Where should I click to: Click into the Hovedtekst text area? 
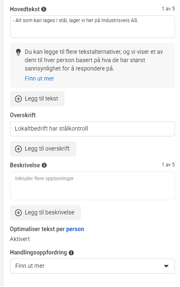click(92, 27)
